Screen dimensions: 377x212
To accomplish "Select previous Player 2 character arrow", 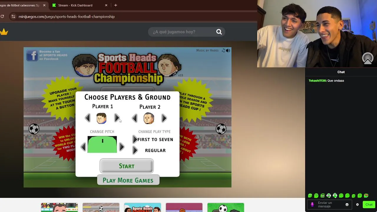I will point(135,118).
